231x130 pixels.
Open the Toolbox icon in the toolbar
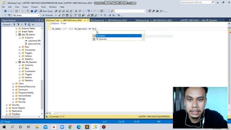pos(157,11)
